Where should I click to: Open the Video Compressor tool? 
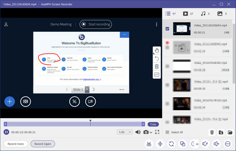(x=160, y=144)
